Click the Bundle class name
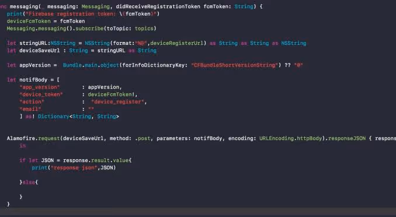 (72, 65)
